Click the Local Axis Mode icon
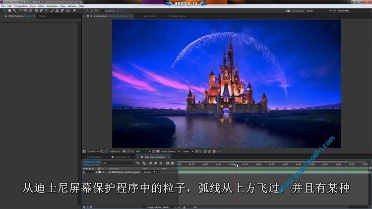This screenshot has width=372, height=209. click(87, 11)
